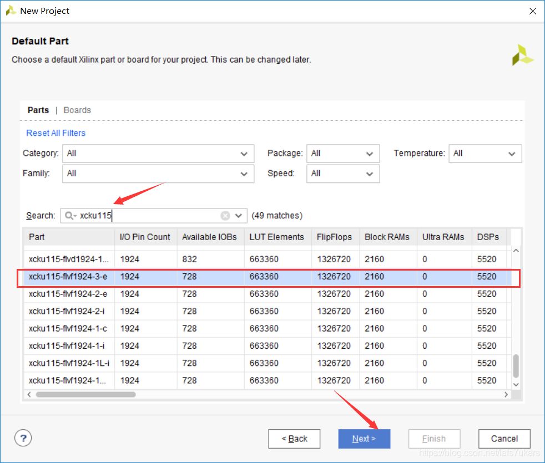Click the Finish button
Viewport: 545px width, 463px height.
coord(435,439)
